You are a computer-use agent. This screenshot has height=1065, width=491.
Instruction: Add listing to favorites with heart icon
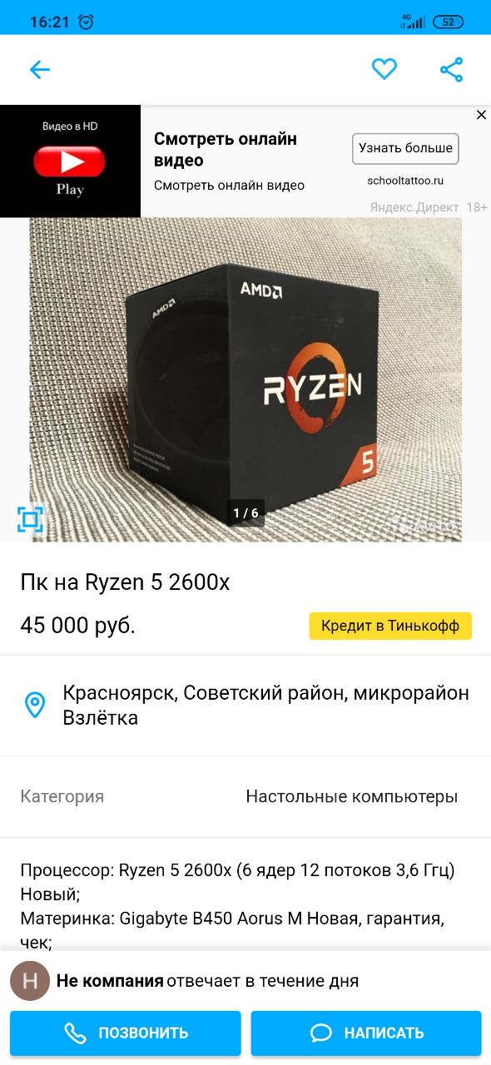tap(384, 70)
